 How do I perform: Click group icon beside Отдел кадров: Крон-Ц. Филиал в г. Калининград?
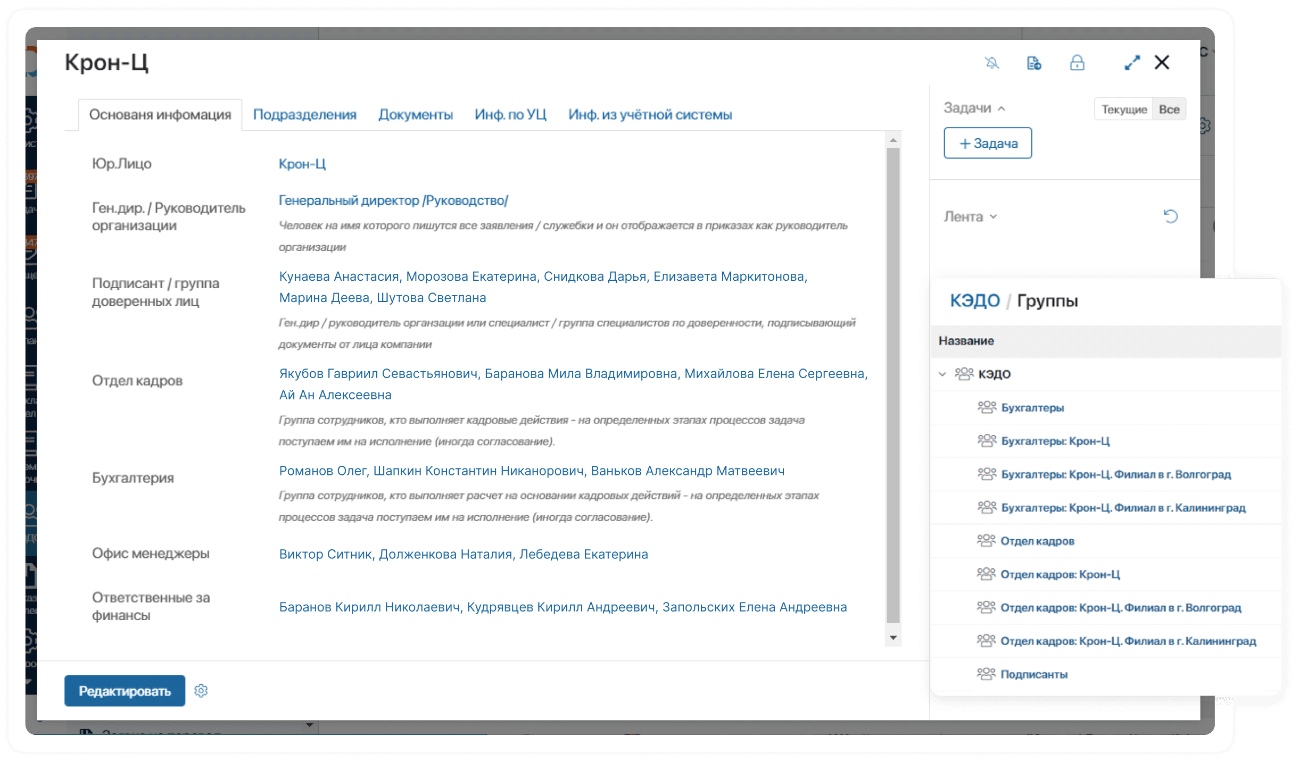pyautogui.click(x=986, y=640)
